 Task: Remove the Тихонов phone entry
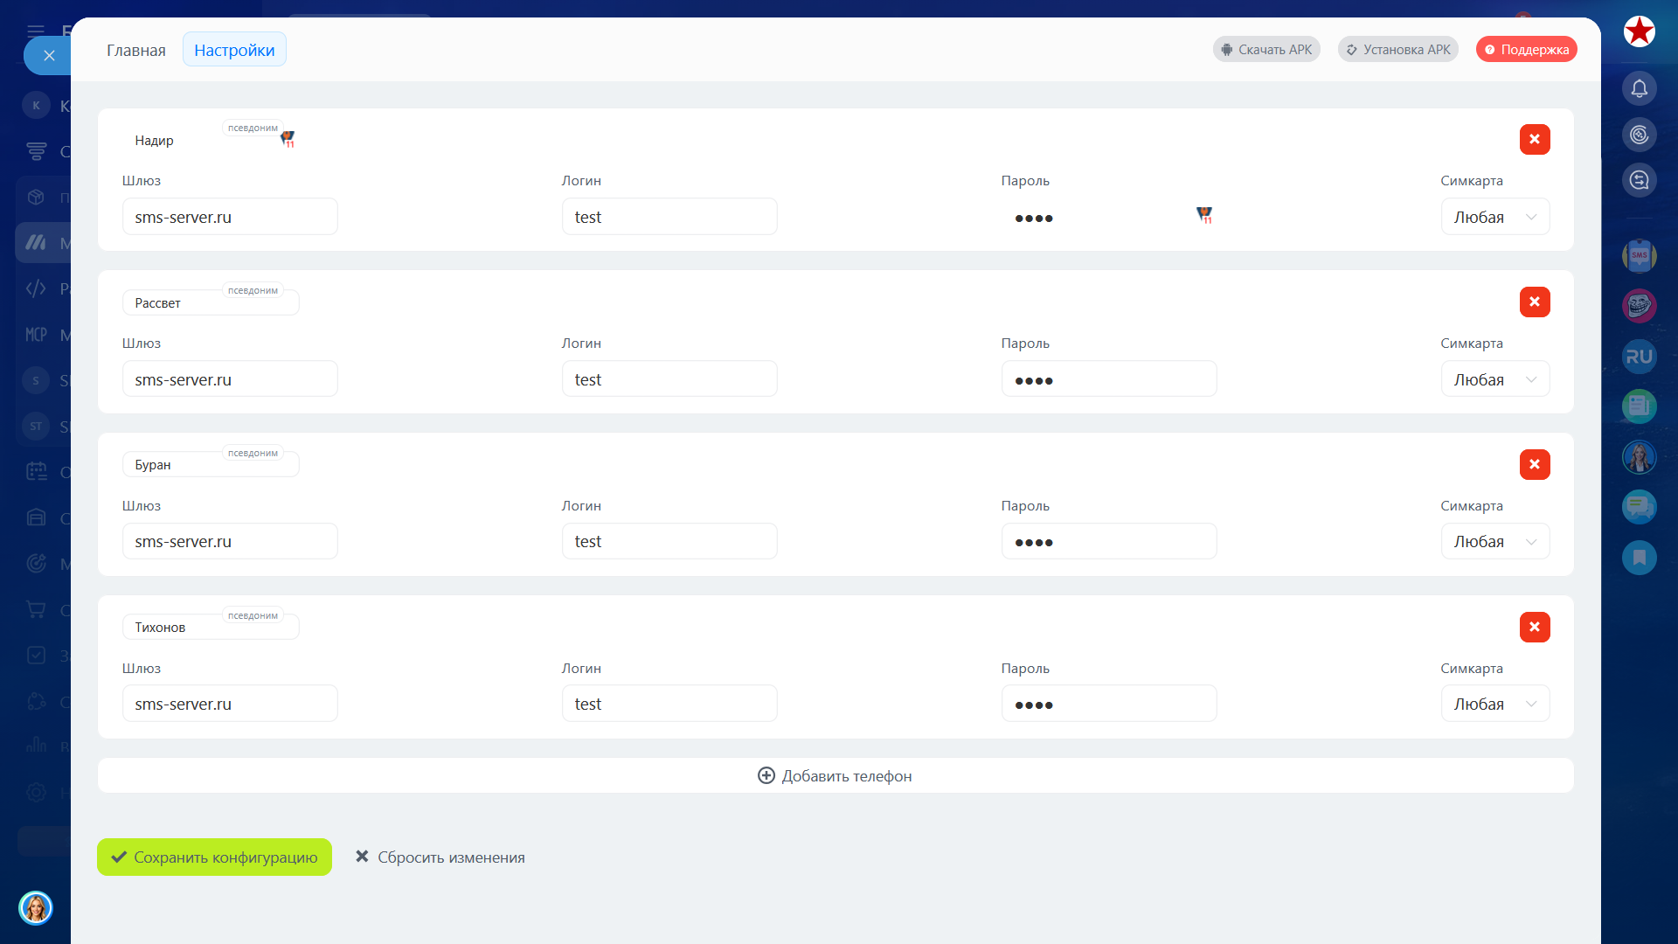coord(1534,628)
